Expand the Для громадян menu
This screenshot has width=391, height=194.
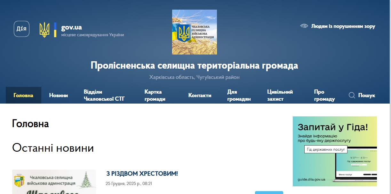pos(239,95)
